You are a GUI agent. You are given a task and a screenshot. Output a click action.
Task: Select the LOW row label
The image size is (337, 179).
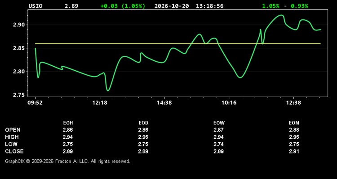click(11, 144)
